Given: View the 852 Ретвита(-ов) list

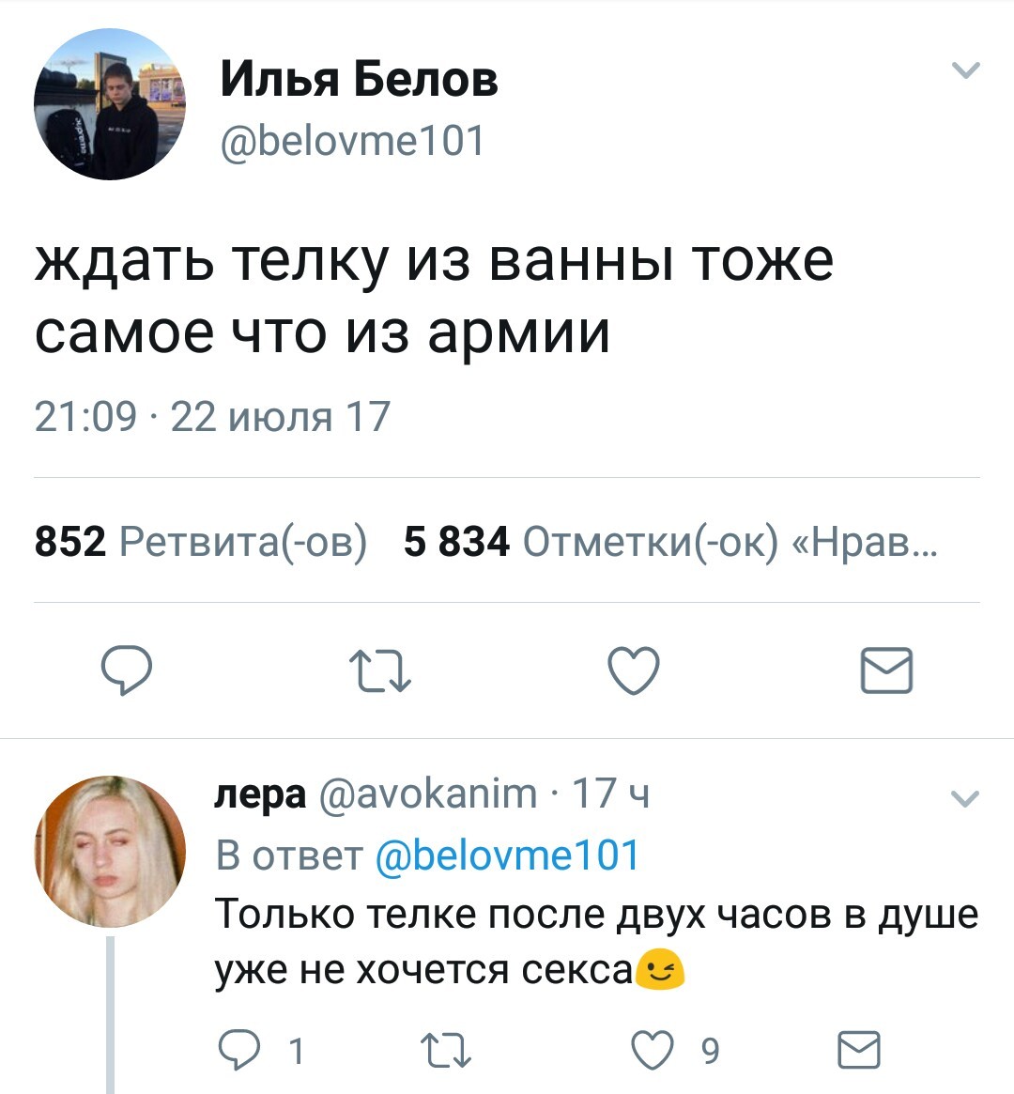Looking at the screenshot, I should (x=201, y=541).
